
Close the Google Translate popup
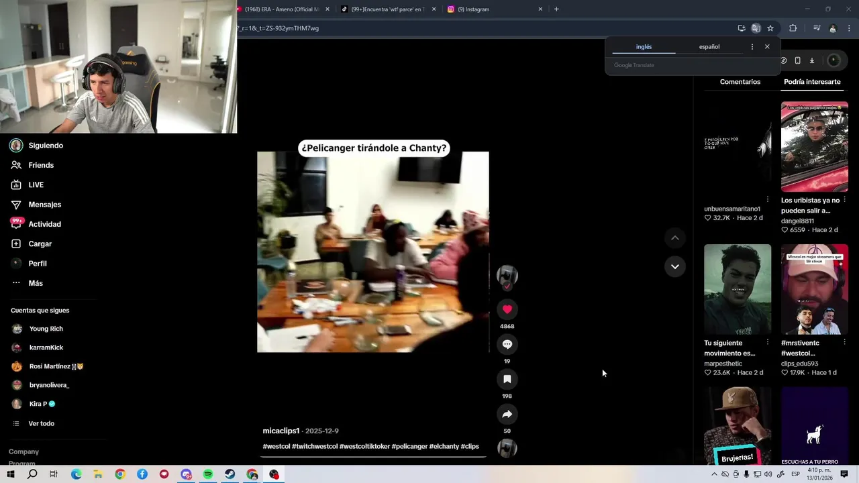pos(767,47)
